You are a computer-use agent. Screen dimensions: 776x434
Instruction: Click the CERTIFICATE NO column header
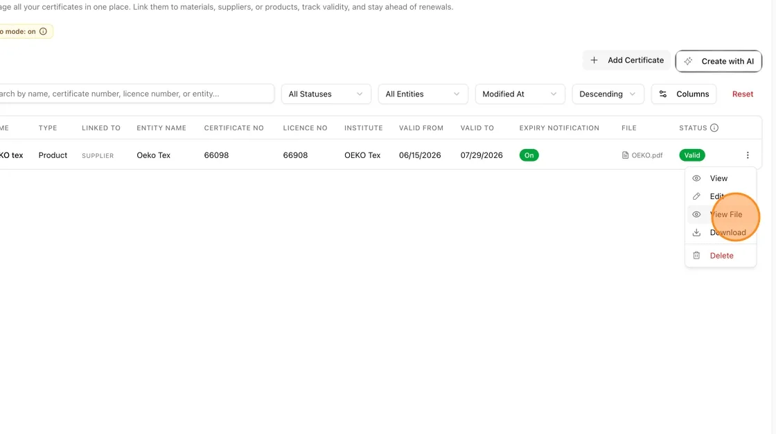[233, 128]
